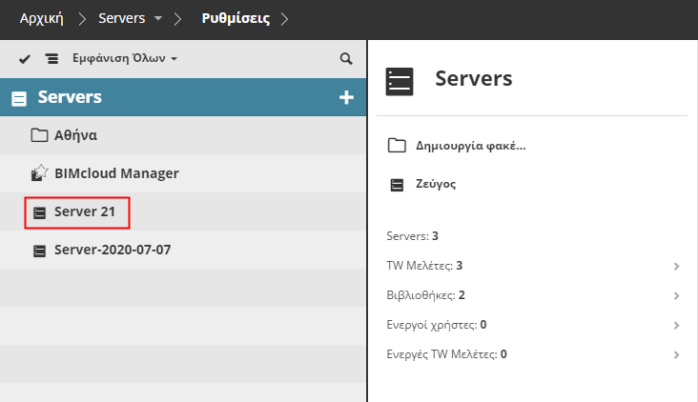Viewport: 698px width, 402px height.
Task: Click the tree view list icon
Action: click(51, 59)
